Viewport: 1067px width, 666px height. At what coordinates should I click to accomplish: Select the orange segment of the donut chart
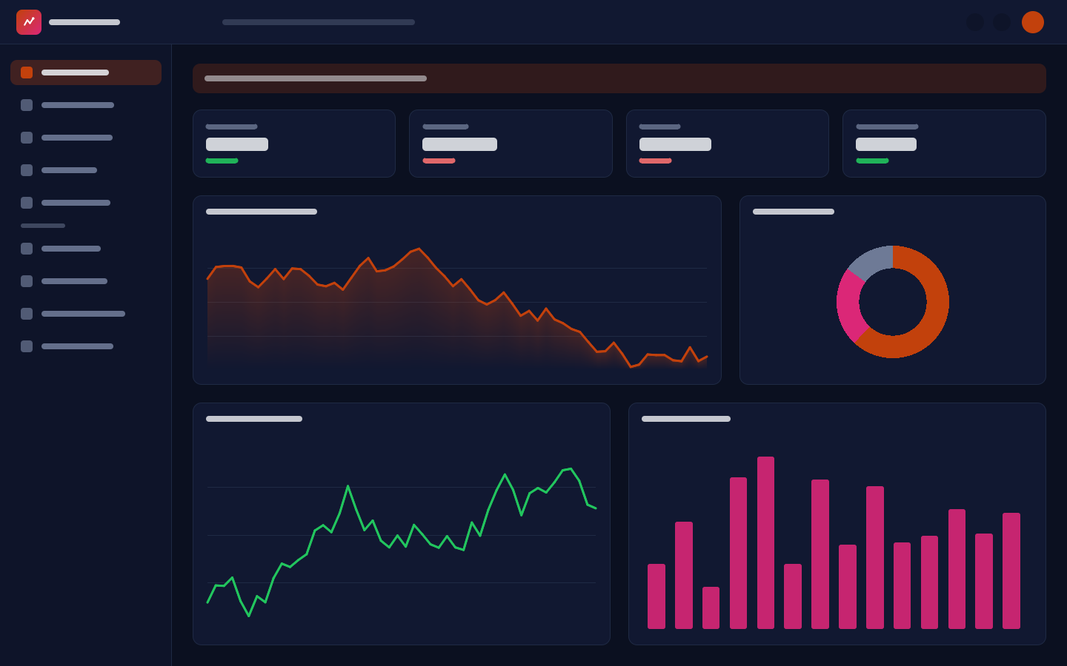tap(935, 318)
